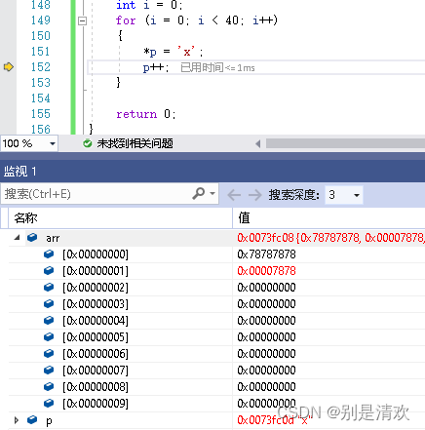The image size is (425, 430).
Task: Click the cube icon of [0x00000008]
Action: point(49,386)
